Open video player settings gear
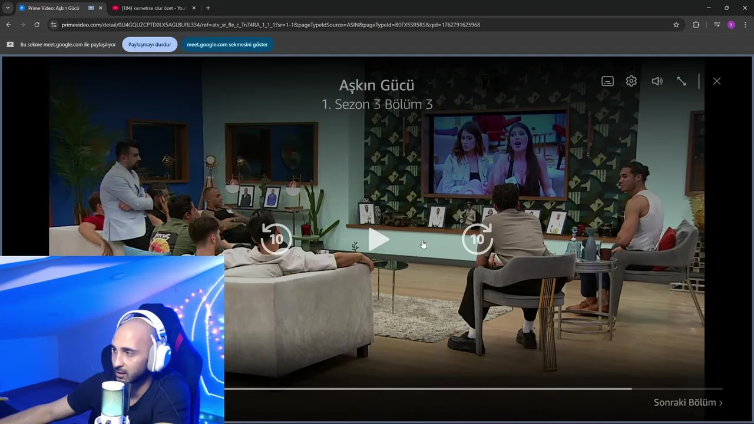Screen dimensions: 754x424 point(631,81)
